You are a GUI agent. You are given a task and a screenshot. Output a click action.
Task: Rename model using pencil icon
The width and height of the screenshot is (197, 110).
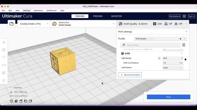point(11,92)
